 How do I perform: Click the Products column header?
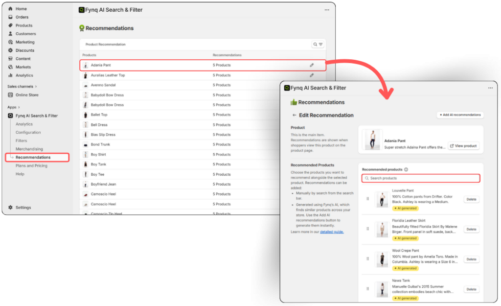(89, 55)
